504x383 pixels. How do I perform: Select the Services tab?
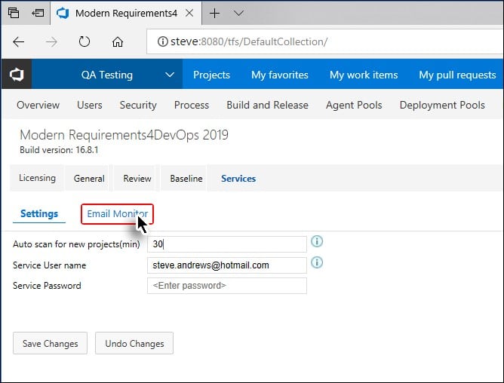pos(238,179)
